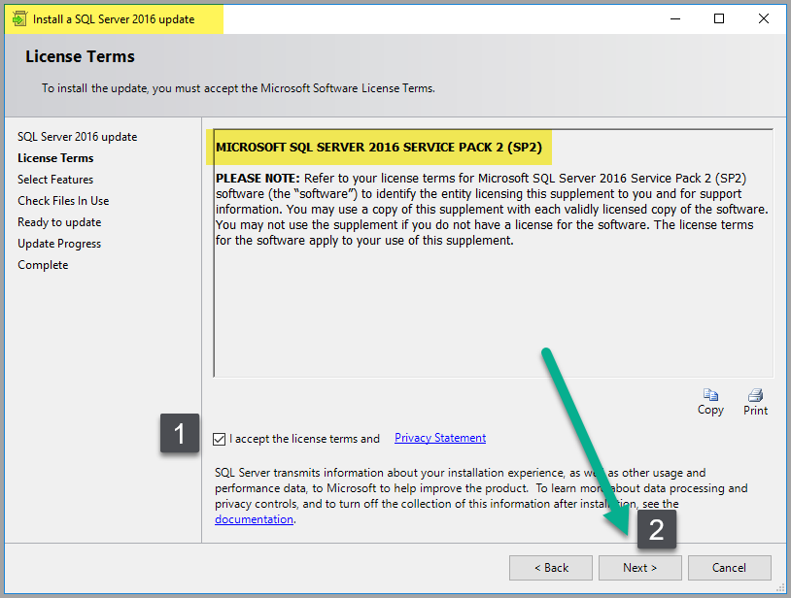Click the SQL Server installer title icon
The height and width of the screenshot is (598, 791).
(x=19, y=19)
